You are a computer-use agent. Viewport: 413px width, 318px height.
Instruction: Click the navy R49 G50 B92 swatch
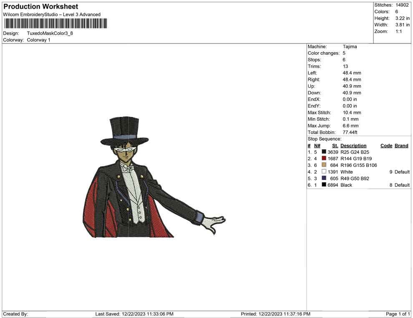coord(324,178)
